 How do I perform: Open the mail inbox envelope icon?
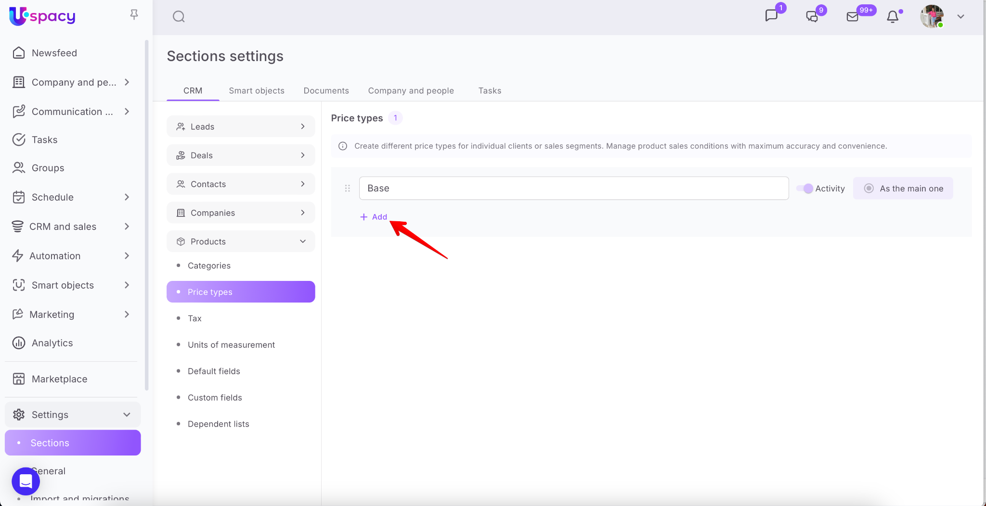pyautogui.click(x=852, y=17)
